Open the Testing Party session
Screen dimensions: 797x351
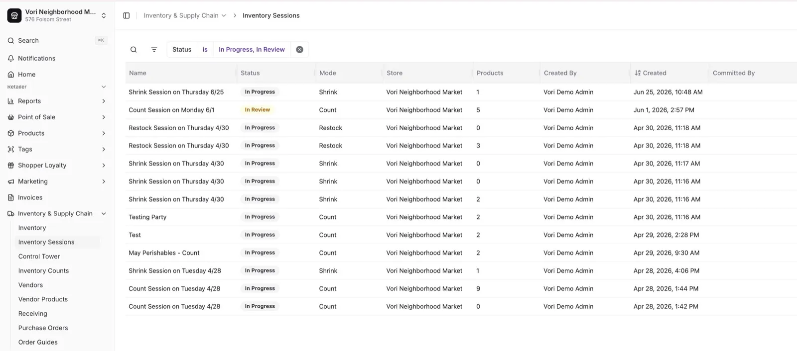click(x=147, y=217)
